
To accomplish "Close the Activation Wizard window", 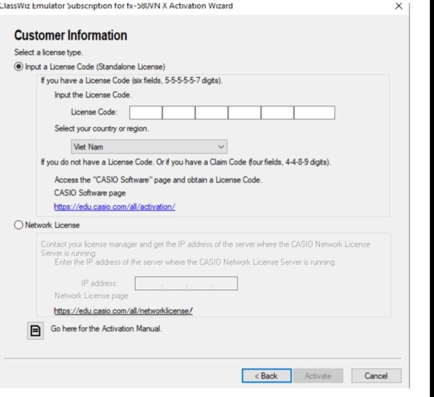I will [x=398, y=6].
